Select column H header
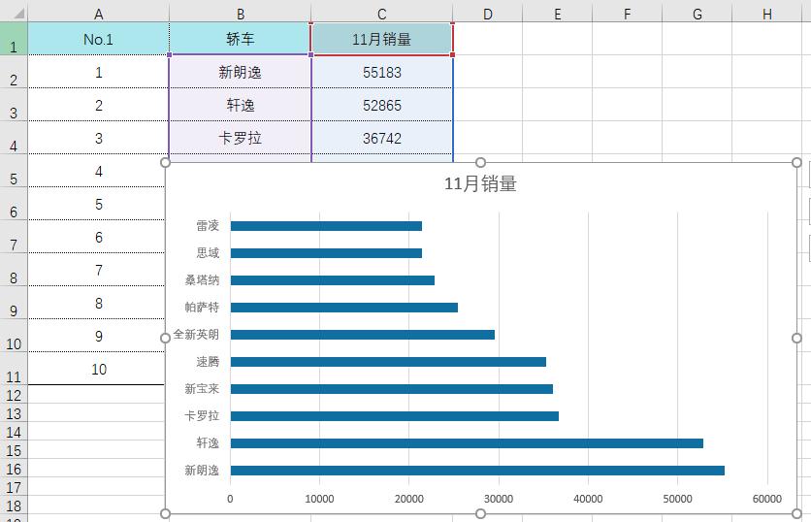811x522 pixels. coord(767,14)
